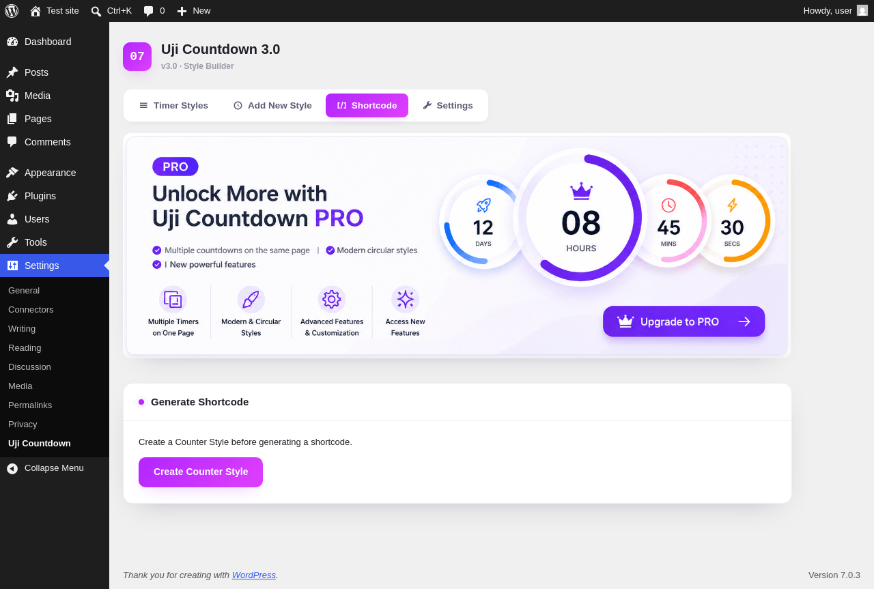Screen dimensions: 874x589
Task: Click the Media icon above Pages
Action: click(x=12, y=96)
